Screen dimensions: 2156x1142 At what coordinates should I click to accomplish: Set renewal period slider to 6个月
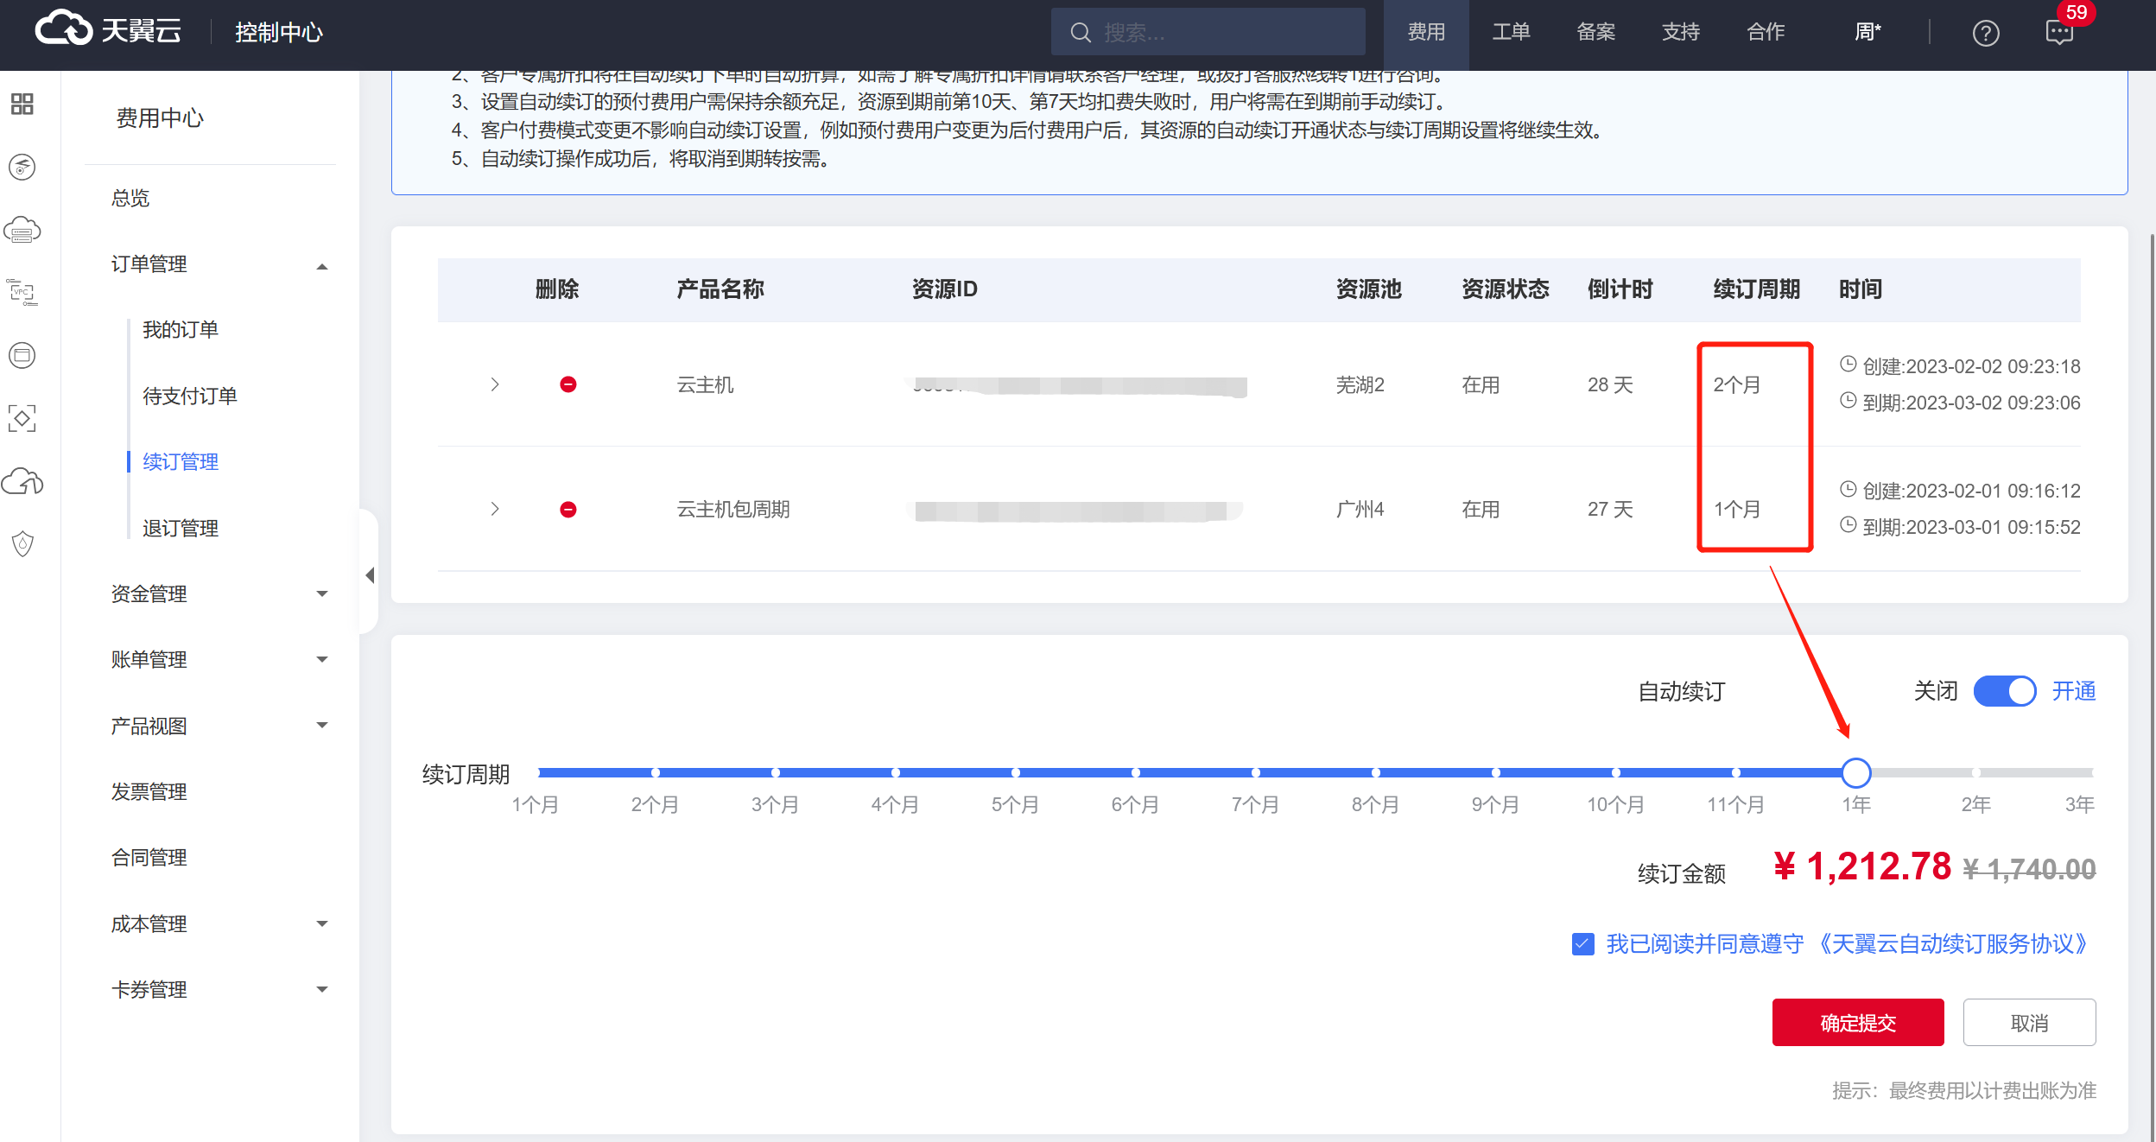click(1135, 772)
